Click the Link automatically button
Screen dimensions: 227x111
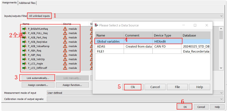pyautogui.click(x=37, y=78)
